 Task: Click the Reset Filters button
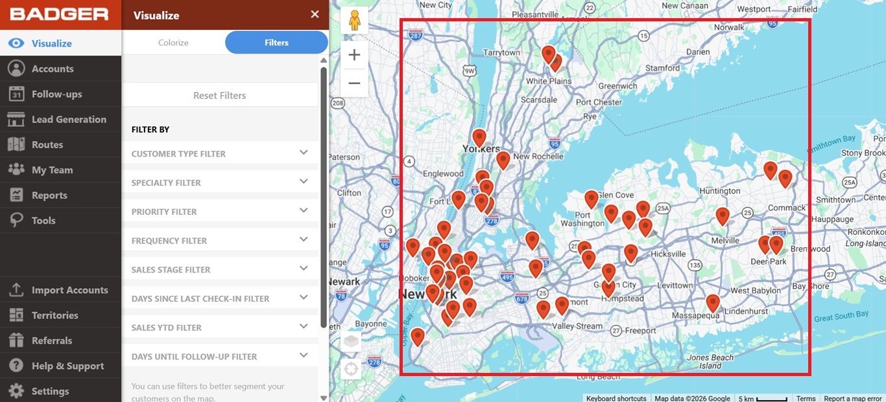point(220,95)
